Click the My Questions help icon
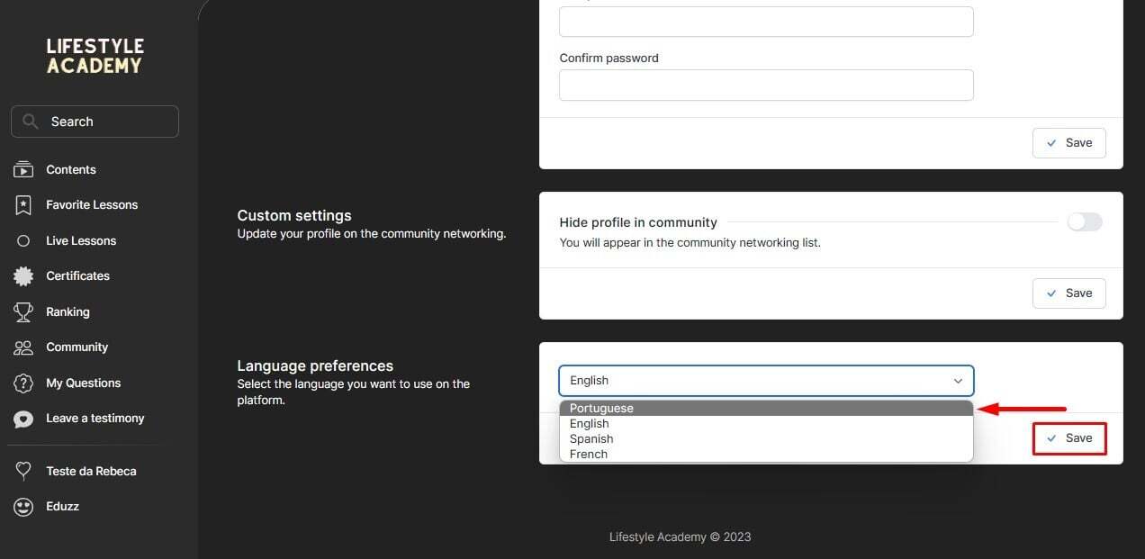 pos(23,383)
